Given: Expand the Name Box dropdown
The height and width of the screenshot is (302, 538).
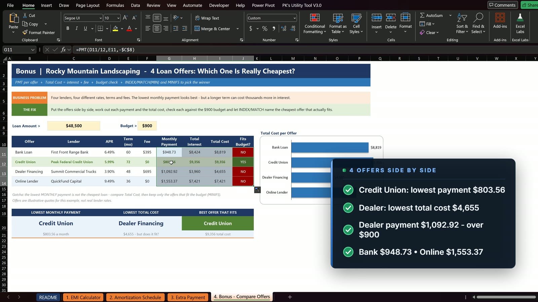Looking at the screenshot, I should [33, 50].
